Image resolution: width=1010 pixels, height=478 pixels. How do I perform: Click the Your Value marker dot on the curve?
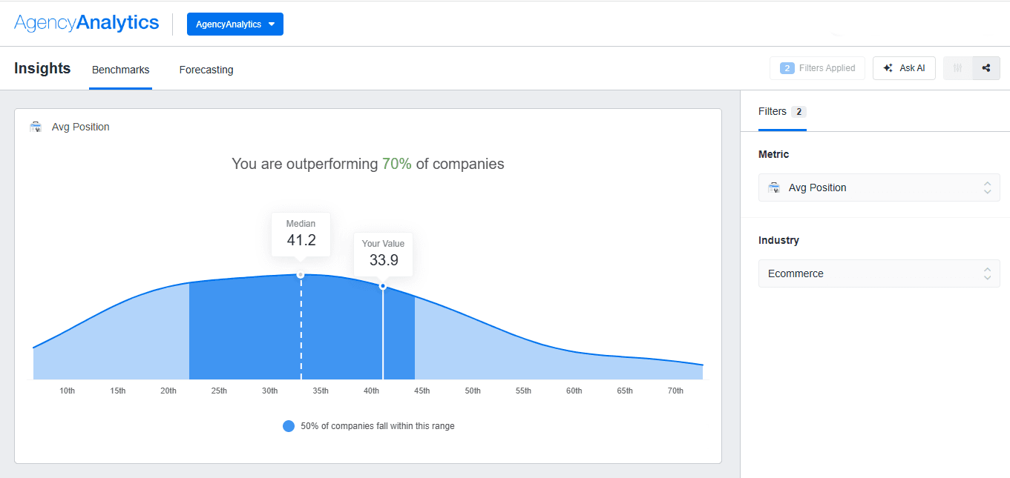(383, 286)
